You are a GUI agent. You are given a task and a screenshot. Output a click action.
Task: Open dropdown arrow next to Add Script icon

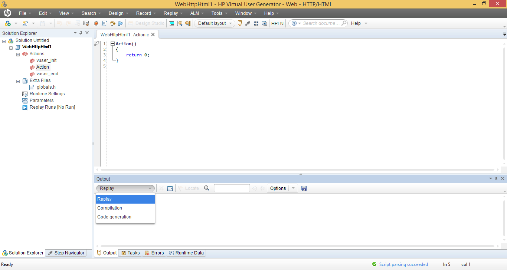click(16, 23)
